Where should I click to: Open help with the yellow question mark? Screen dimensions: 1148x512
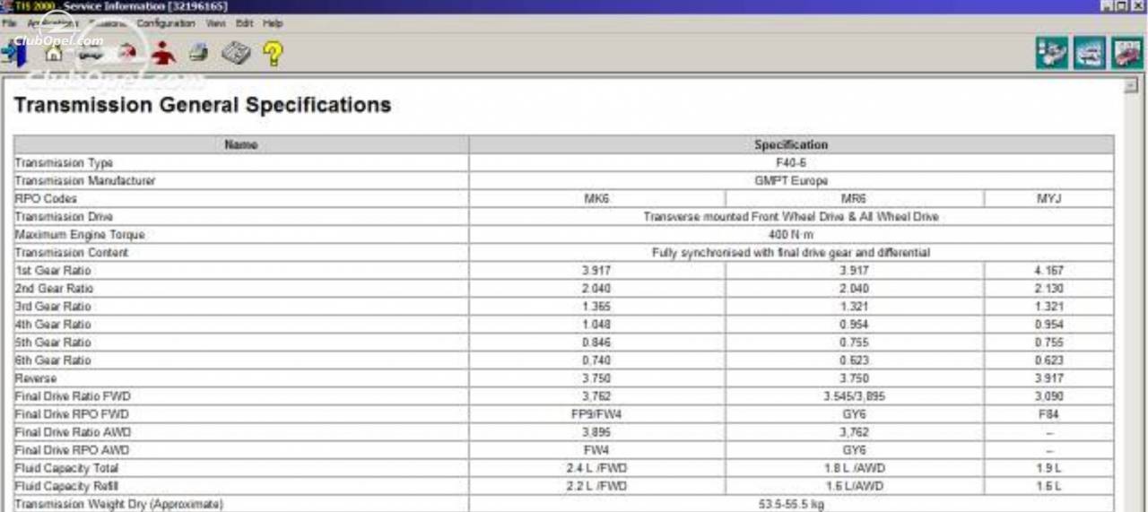tap(273, 54)
